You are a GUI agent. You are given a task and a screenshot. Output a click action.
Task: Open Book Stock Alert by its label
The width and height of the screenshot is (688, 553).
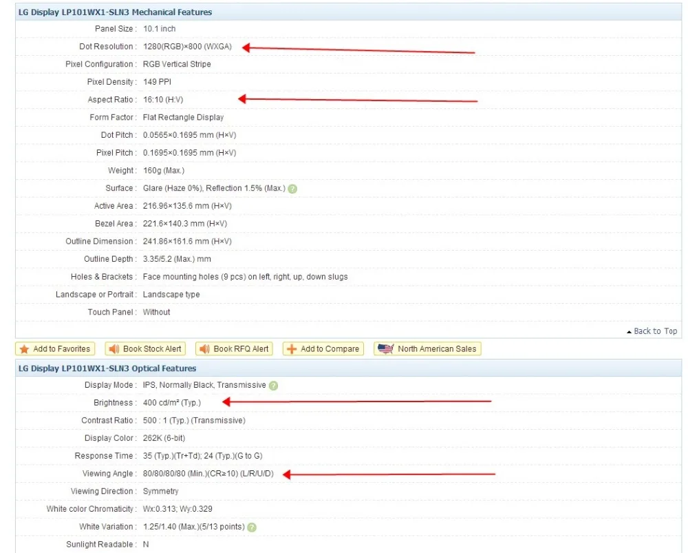pyautogui.click(x=152, y=348)
